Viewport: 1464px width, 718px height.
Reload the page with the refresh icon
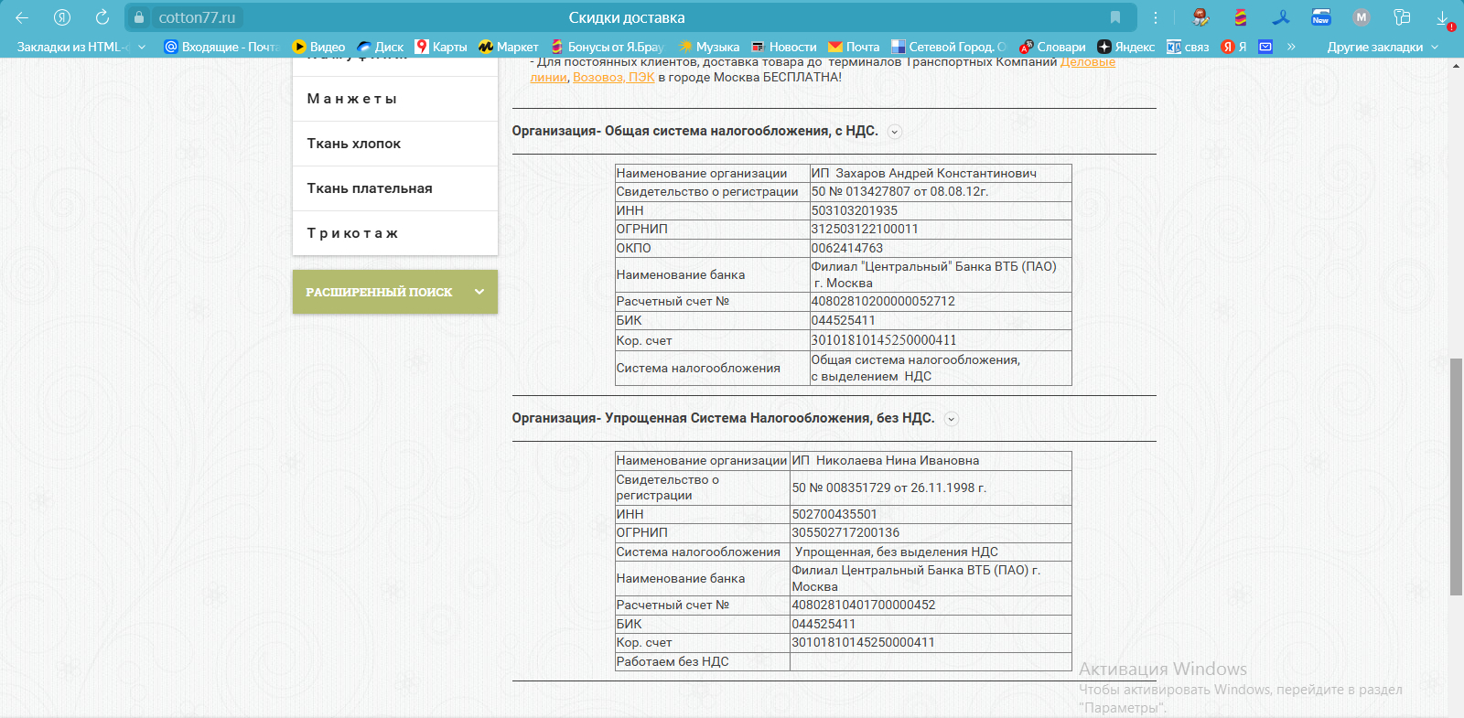coord(102,17)
